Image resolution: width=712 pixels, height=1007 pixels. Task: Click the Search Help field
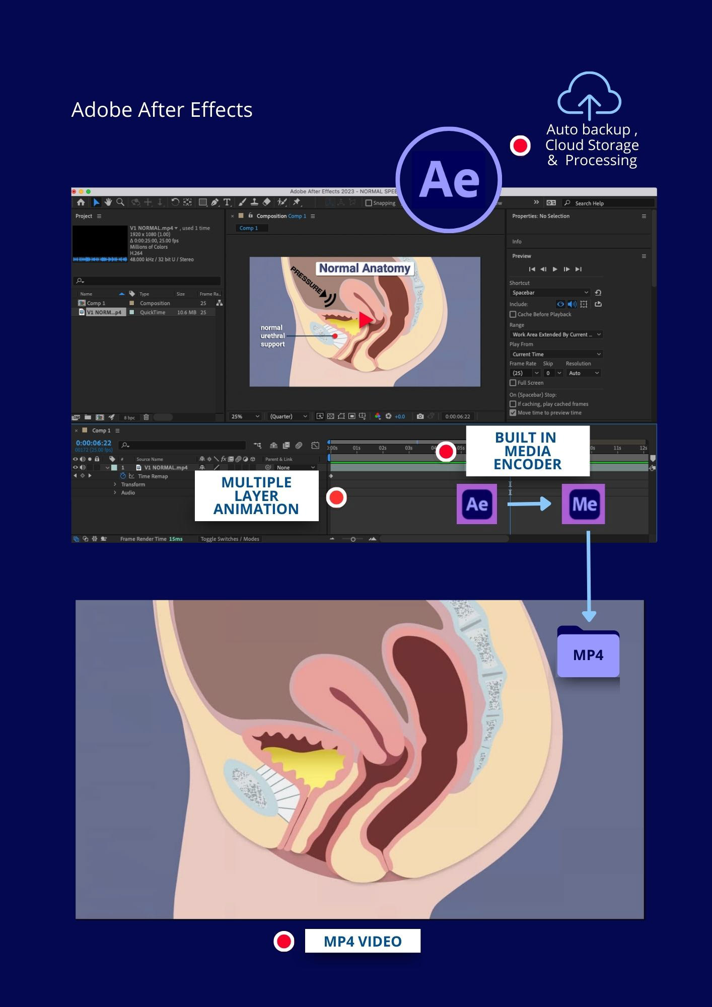pos(608,203)
